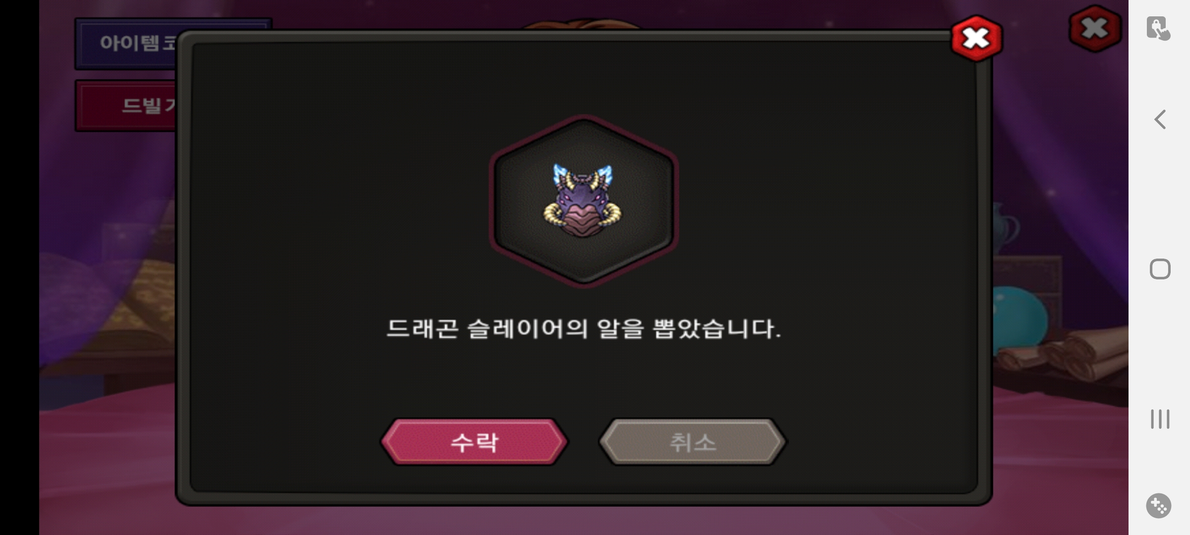This screenshot has width=1190, height=535.
Task: Cancel the draw with 취소 button
Action: pyautogui.click(x=693, y=442)
